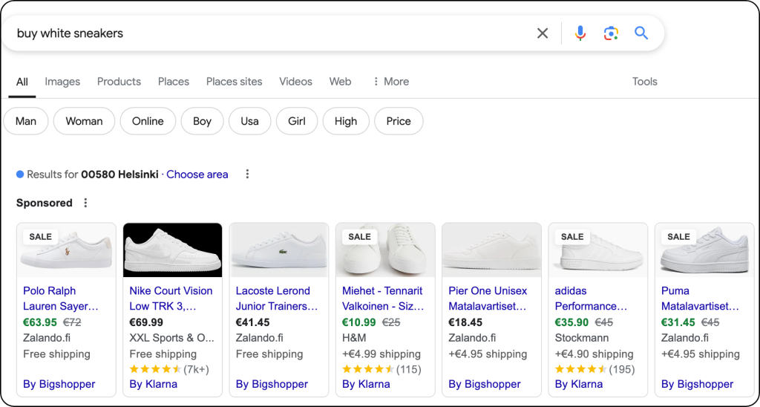The width and height of the screenshot is (760, 407).
Task: Switch to the Images tab
Action: click(x=62, y=82)
